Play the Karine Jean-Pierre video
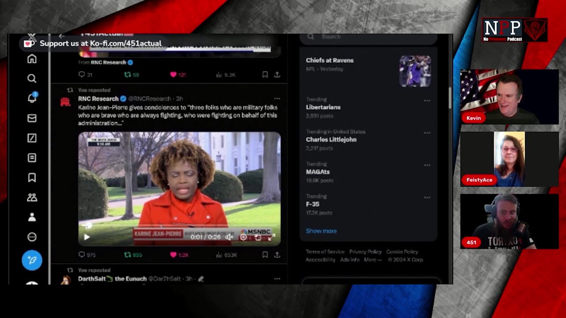 [87, 237]
